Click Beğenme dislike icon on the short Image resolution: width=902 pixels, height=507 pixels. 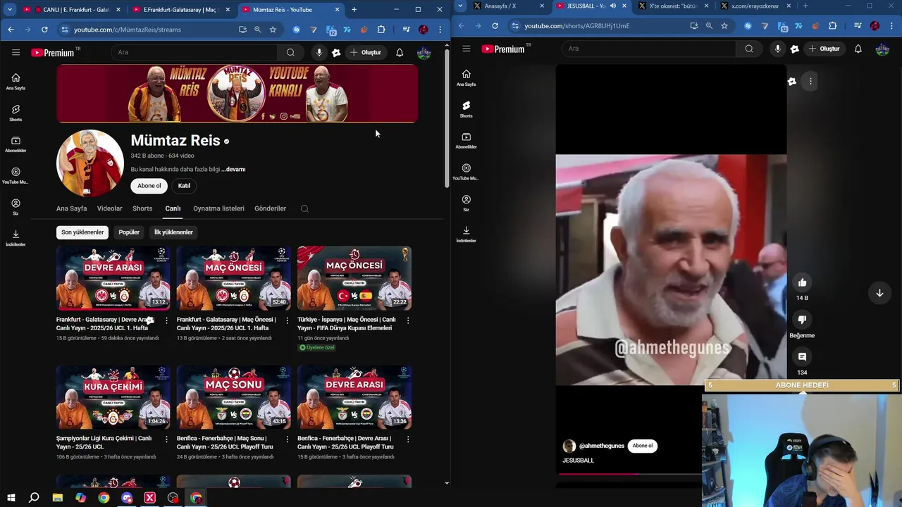coord(802,320)
